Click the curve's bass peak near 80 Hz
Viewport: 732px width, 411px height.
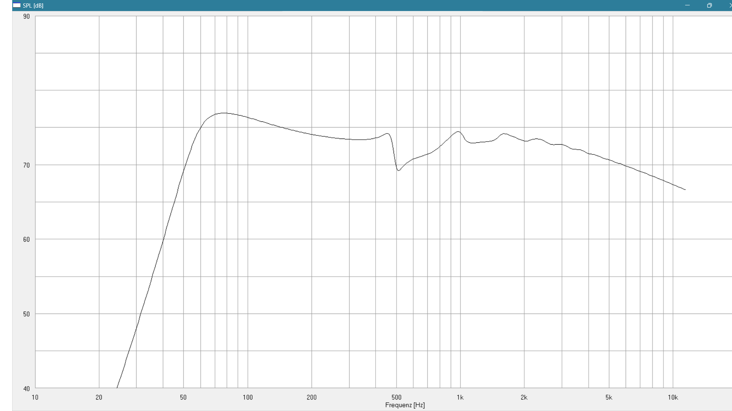pyautogui.click(x=223, y=113)
